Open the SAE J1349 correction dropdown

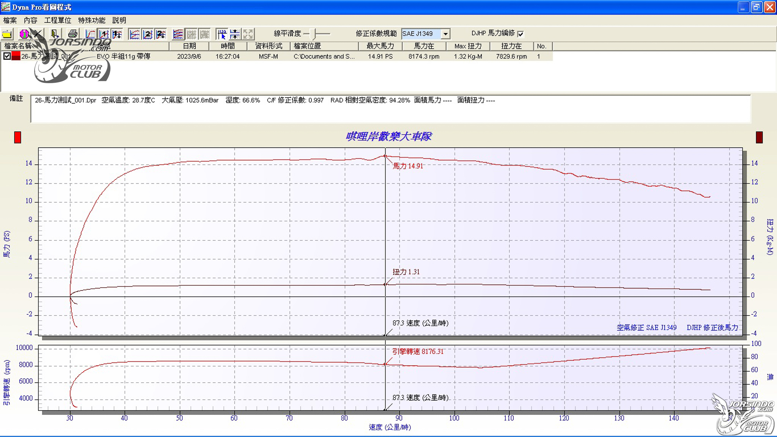coord(446,34)
